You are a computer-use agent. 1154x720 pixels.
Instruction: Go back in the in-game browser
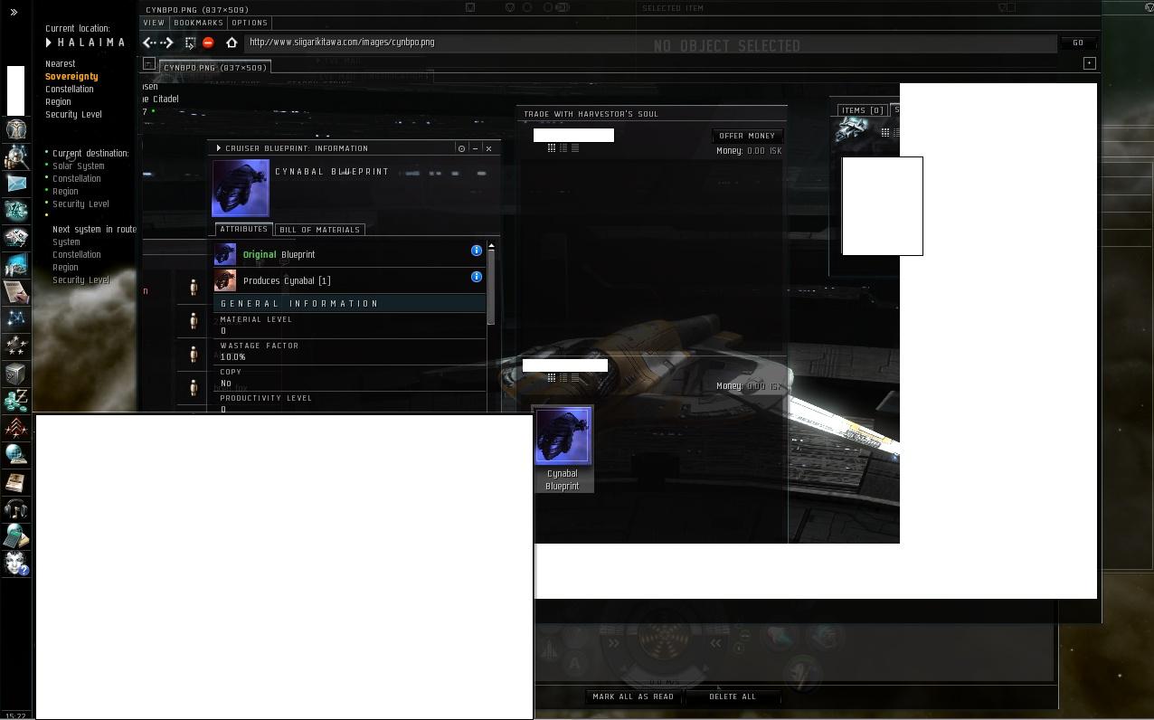click(149, 43)
